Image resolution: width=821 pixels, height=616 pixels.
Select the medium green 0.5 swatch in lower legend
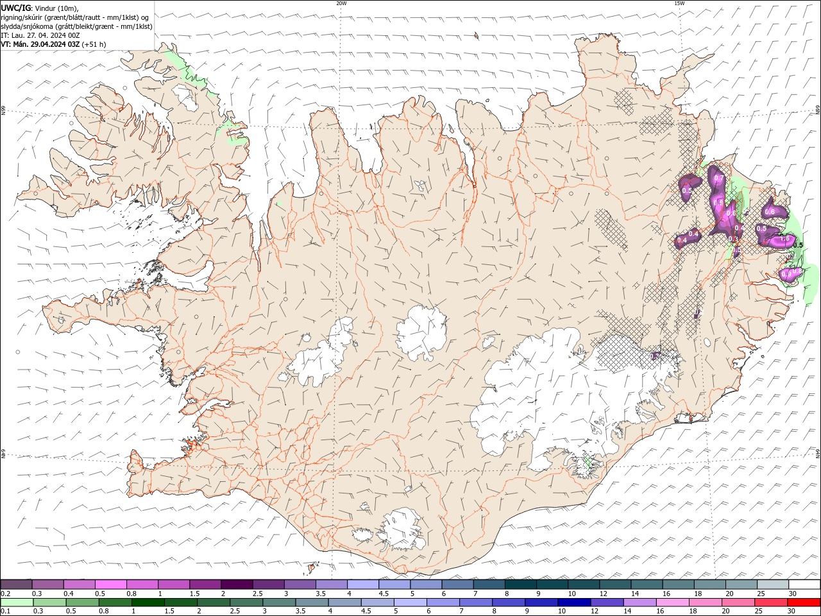click(83, 603)
